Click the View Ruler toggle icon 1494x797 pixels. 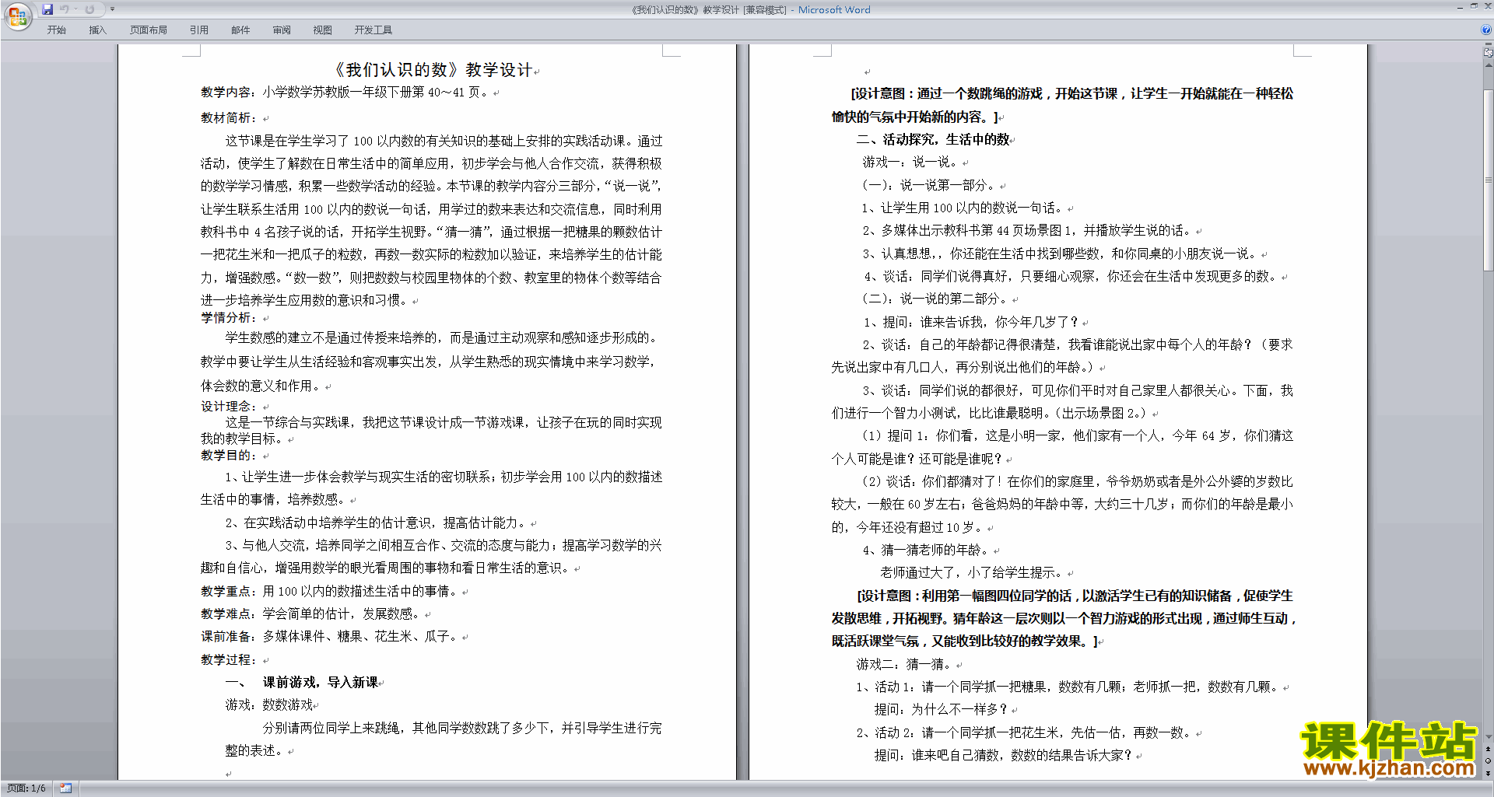tap(1489, 54)
